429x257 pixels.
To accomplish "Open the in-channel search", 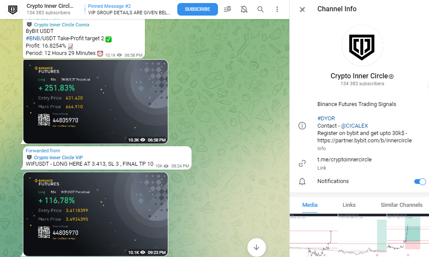I will coord(260,9).
